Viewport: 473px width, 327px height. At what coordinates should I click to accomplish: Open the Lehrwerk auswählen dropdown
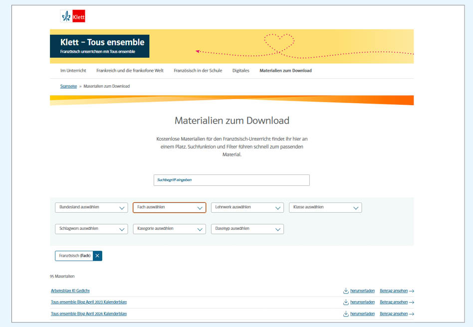[247, 208]
